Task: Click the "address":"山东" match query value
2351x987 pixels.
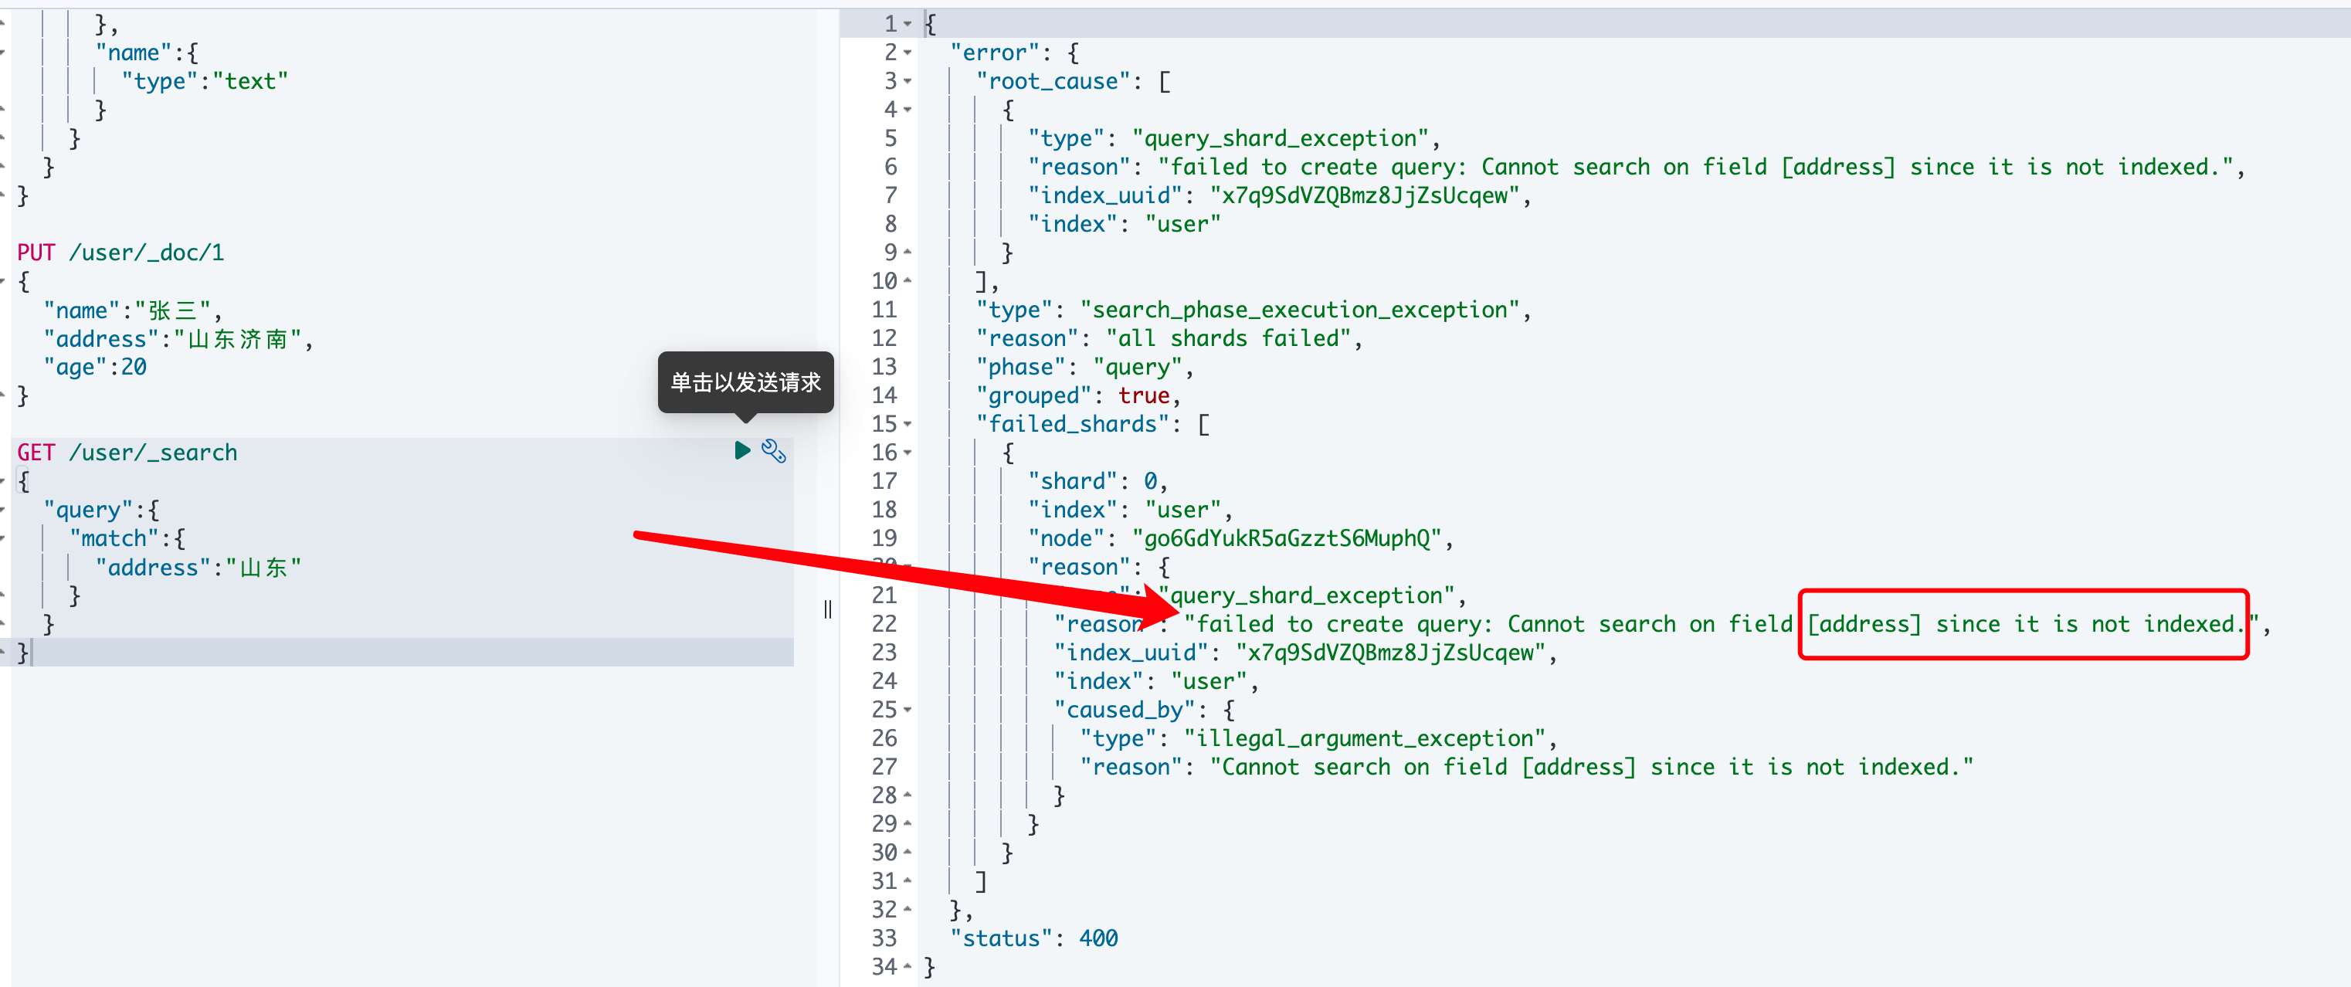Action: point(198,568)
